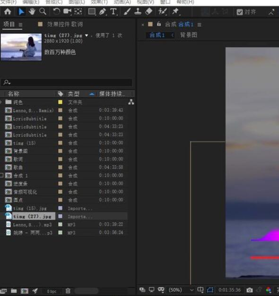Switch to 背景图 breadcrumb tab
The image size is (279, 296).
click(188, 35)
